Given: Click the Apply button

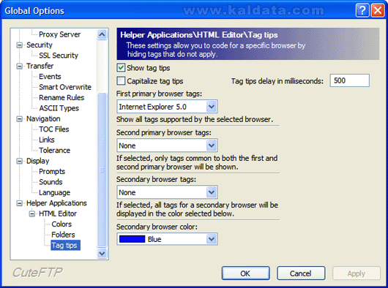Looking at the screenshot, I should pos(357,273).
